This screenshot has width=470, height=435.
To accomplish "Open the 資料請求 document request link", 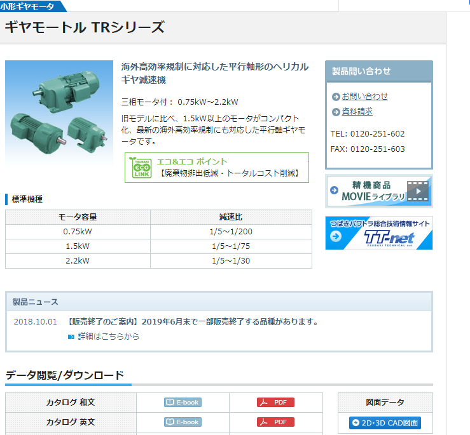I will tap(357, 112).
